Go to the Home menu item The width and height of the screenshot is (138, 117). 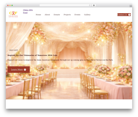coord(38,15)
